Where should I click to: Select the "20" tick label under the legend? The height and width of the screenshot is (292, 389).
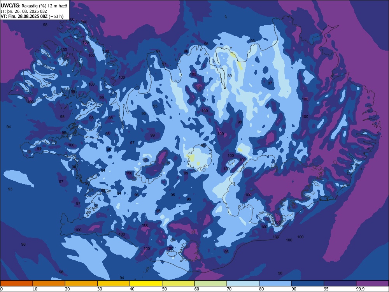[67, 289]
